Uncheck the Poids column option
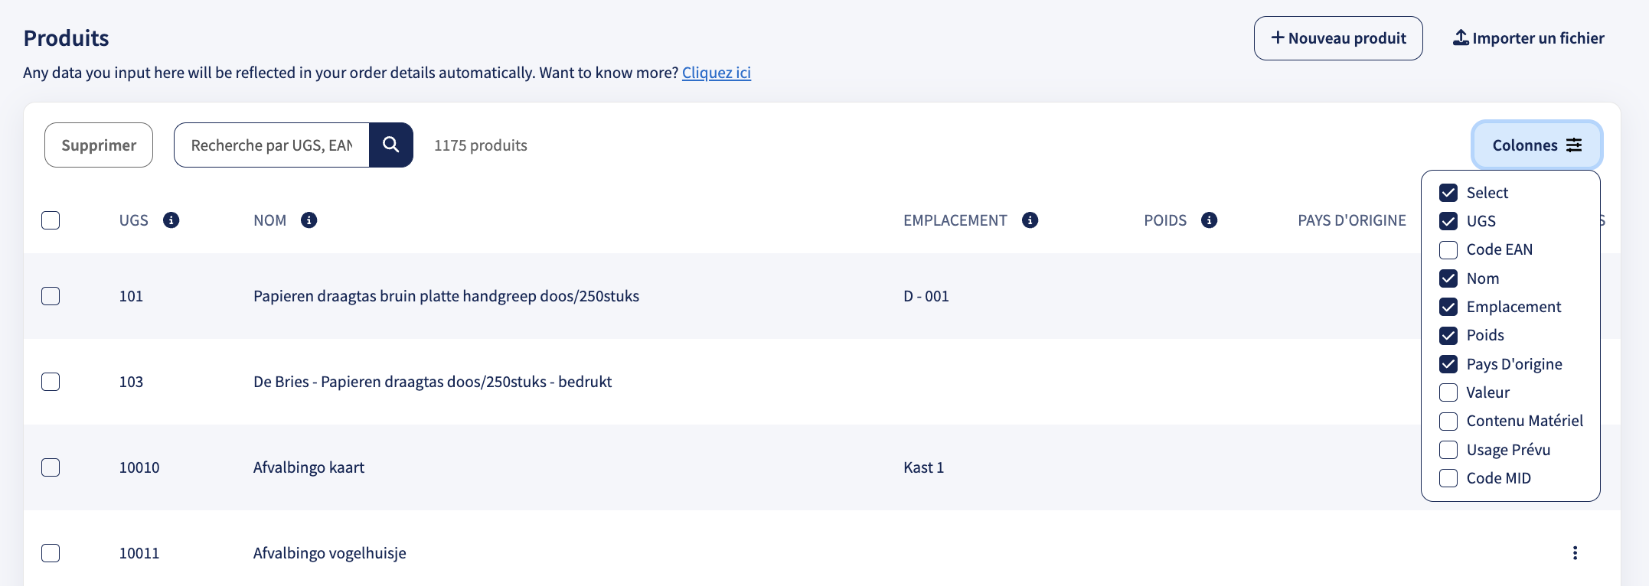 click(x=1448, y=336)
